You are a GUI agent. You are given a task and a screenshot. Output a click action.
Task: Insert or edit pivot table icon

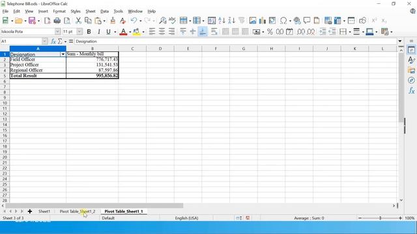pyautogui.click(x=272, y=20)
